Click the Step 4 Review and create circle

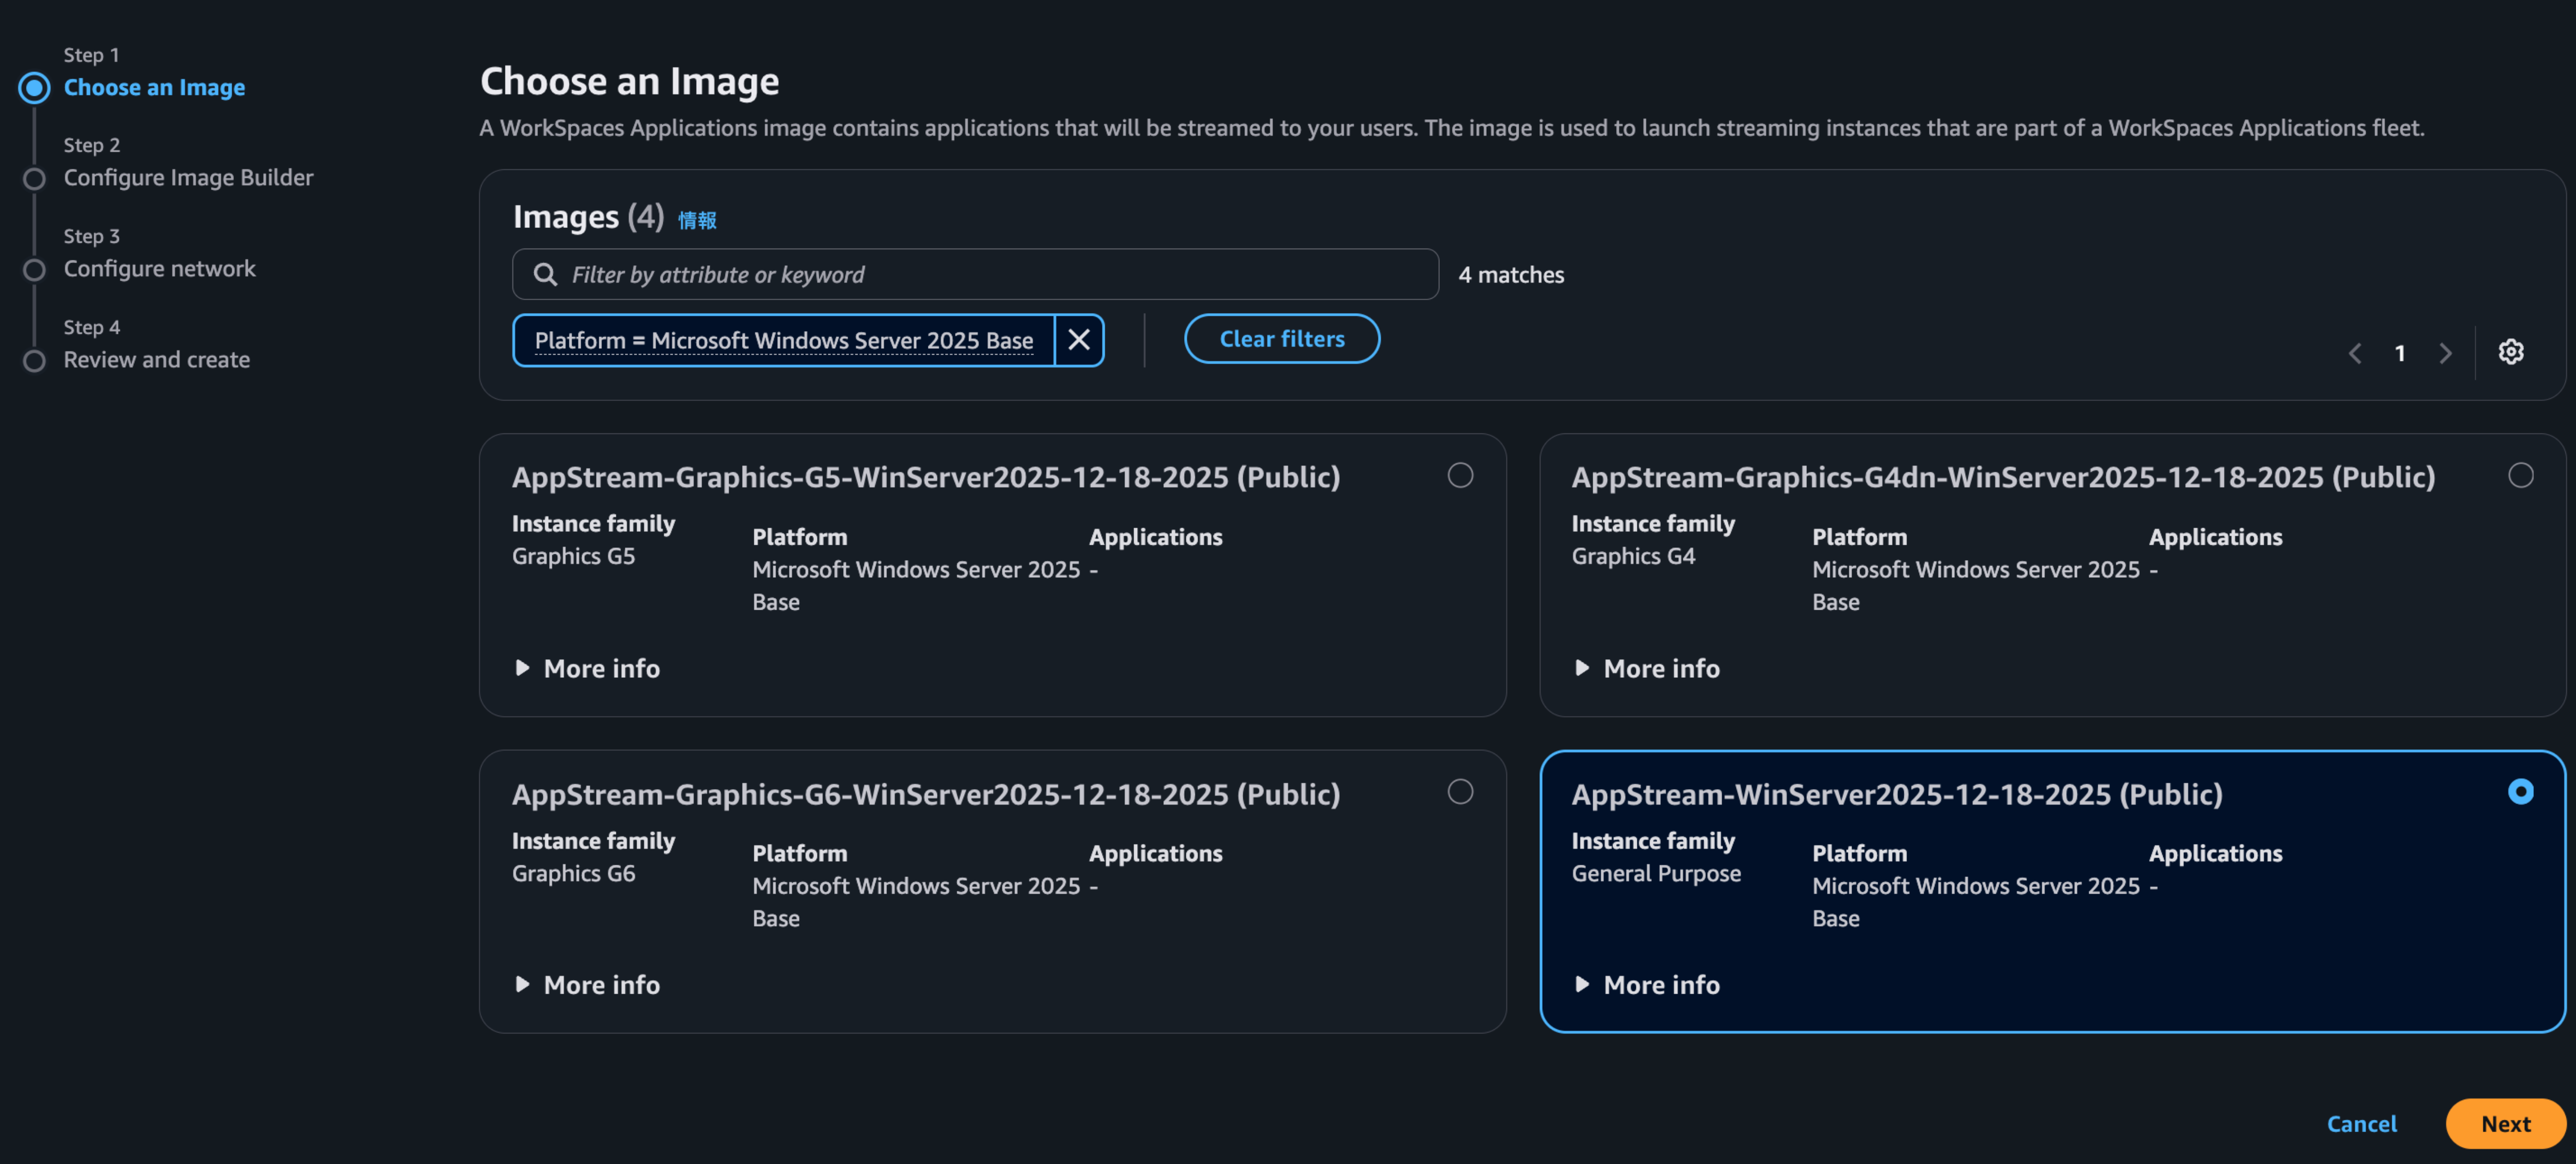[x=34, y=361]
